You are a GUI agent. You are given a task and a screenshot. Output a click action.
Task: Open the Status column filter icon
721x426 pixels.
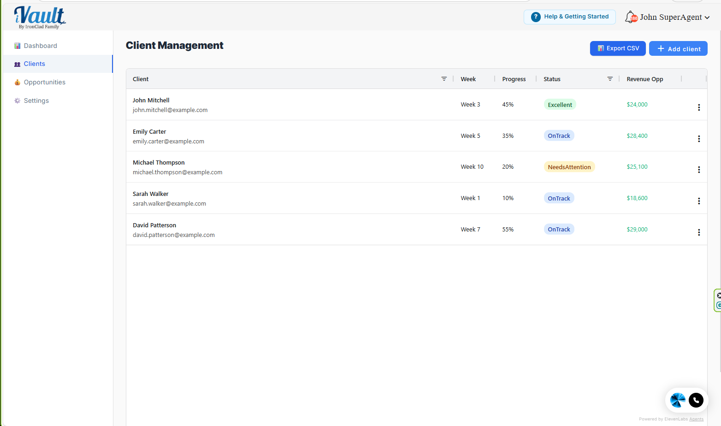coord(610,79)
